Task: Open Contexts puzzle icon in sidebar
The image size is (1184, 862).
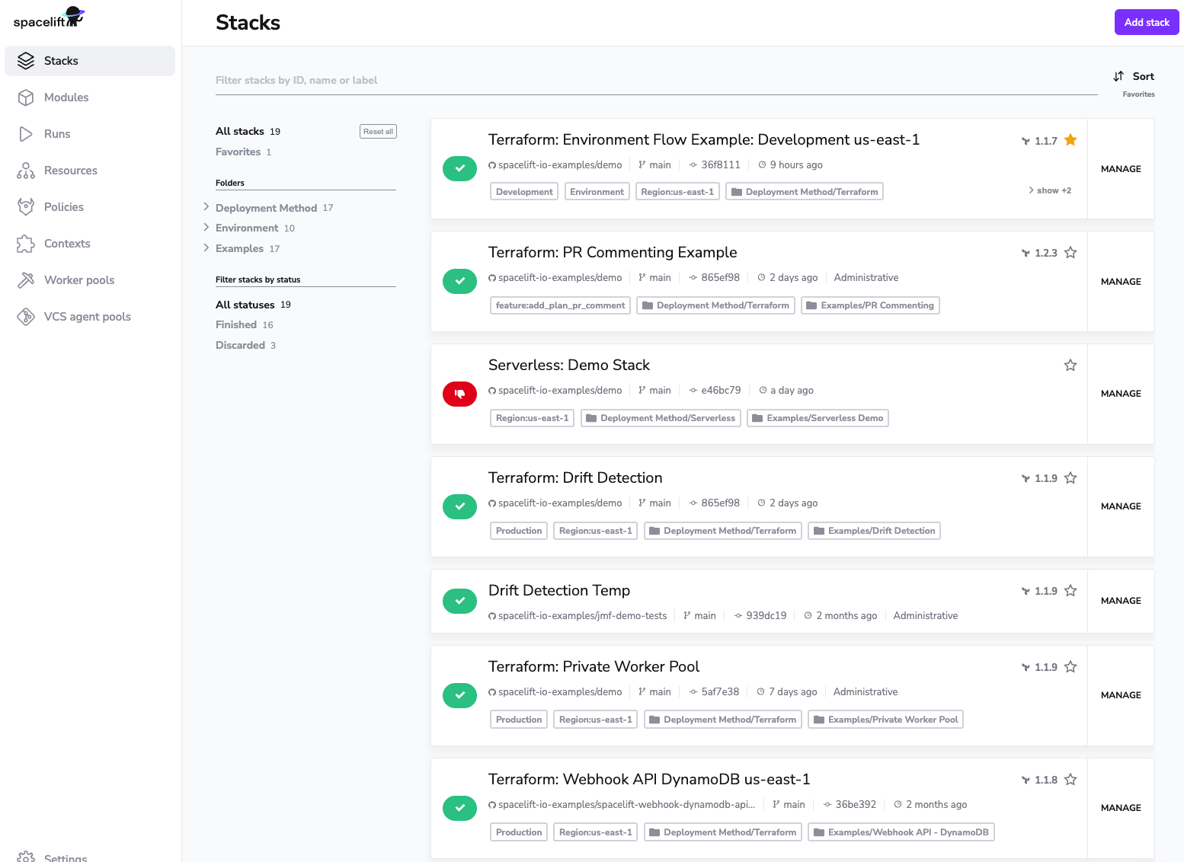Action: point(26,244)
